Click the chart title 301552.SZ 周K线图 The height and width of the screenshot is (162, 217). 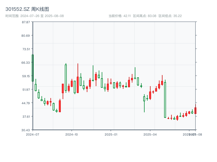[27, 9]
